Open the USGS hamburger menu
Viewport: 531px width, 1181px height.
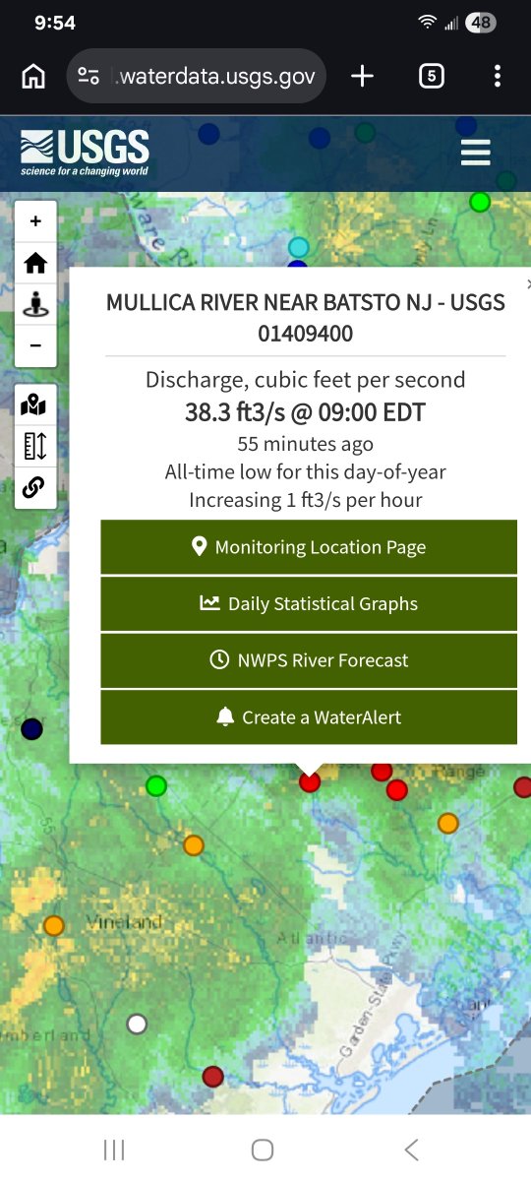[476, 153]
